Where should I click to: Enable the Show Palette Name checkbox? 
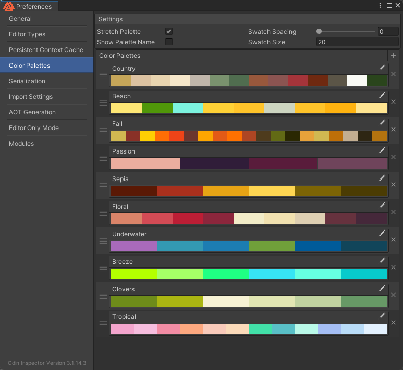(x=169, y=42)
